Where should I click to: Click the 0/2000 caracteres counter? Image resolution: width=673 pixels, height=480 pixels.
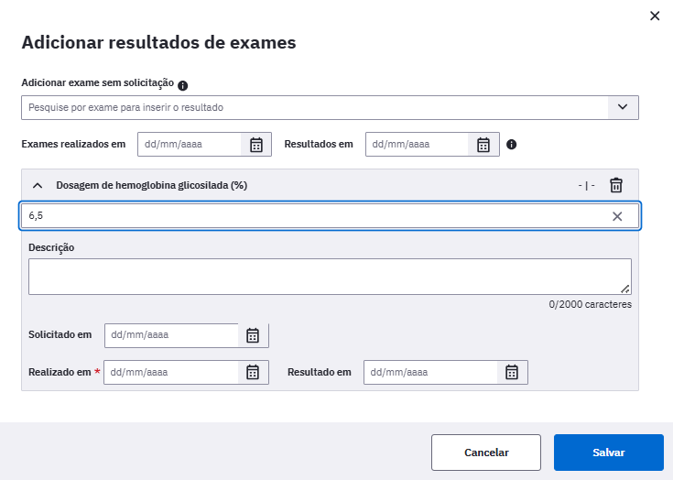[x=591, y=304]
